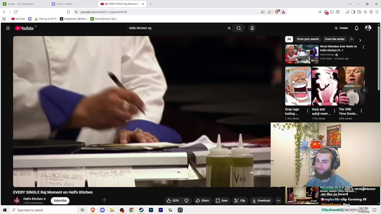This screenshot has height=214, width=381.
Task: Switch to the 'Home - Roblox' tab
Action: point(73,4)
